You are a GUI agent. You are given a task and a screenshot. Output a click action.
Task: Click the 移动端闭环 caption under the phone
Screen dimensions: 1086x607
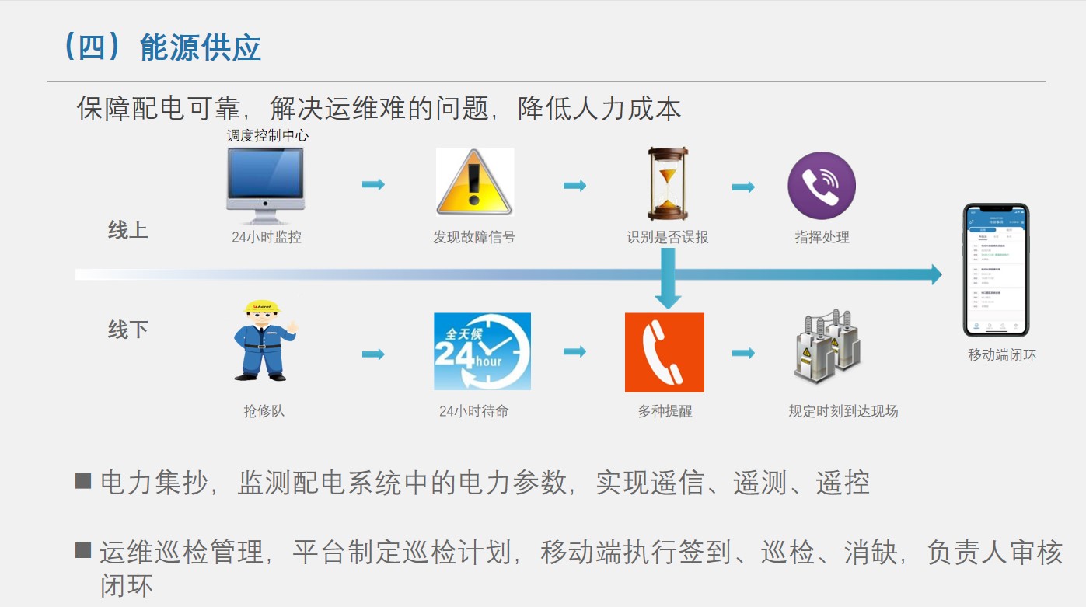(1001, 355)
